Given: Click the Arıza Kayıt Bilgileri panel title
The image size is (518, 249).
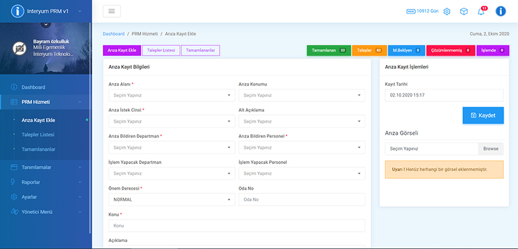Looking at the screenshot, I should [129, 66].
